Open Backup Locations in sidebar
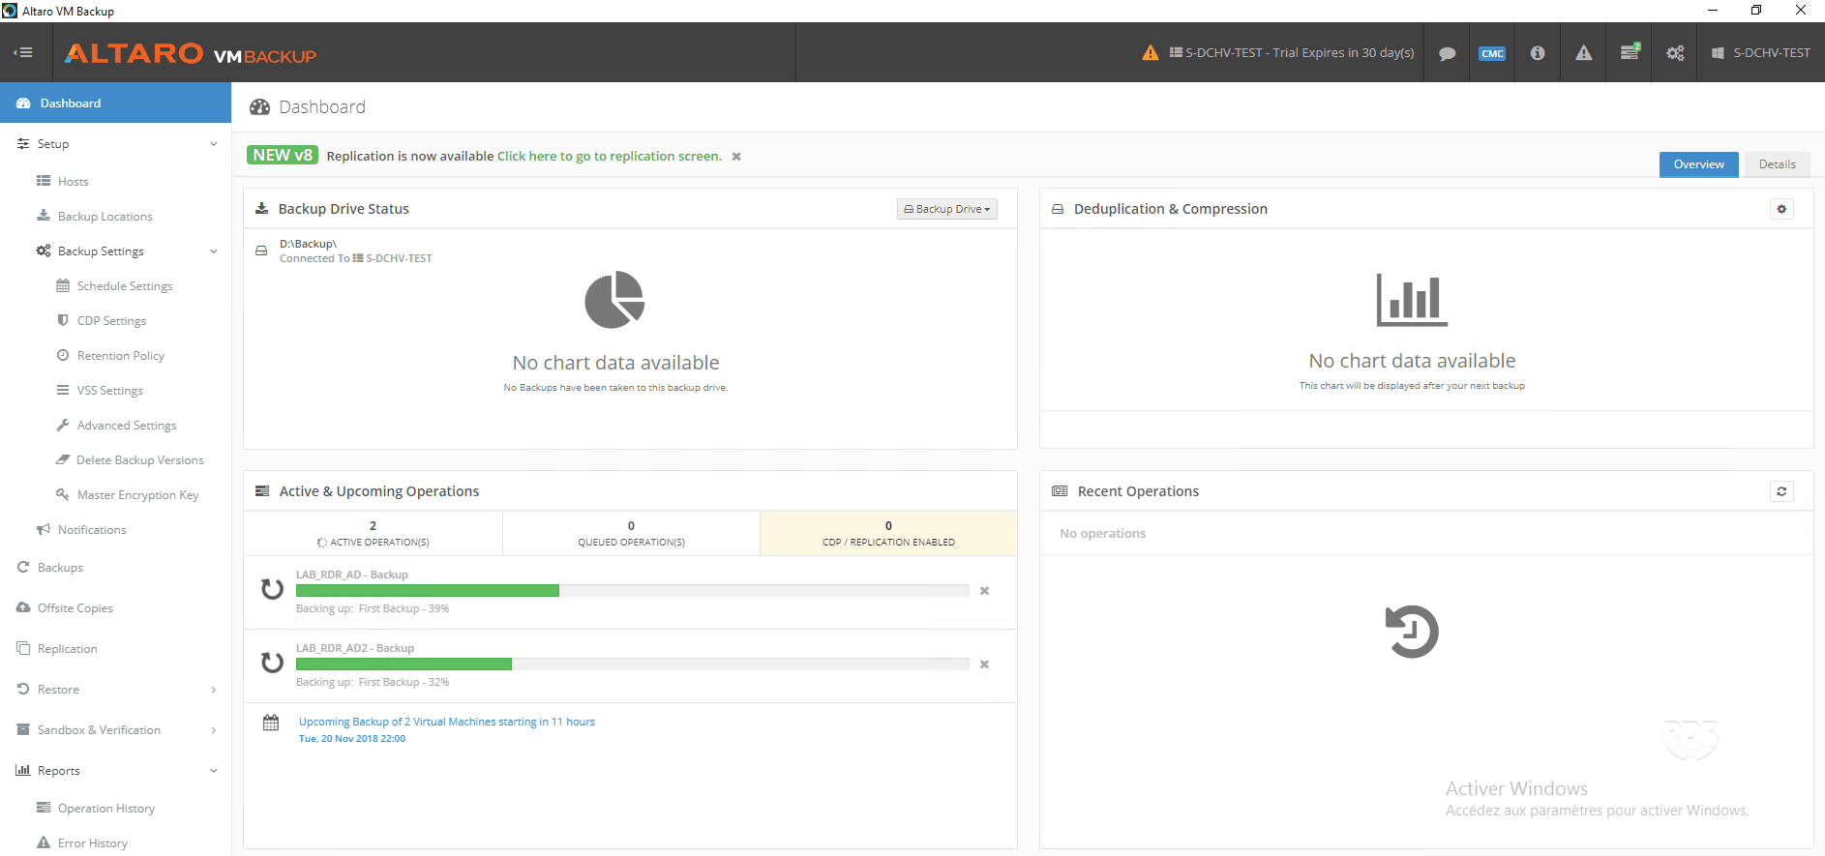The image size is (1825, 856). coord(105,217)
